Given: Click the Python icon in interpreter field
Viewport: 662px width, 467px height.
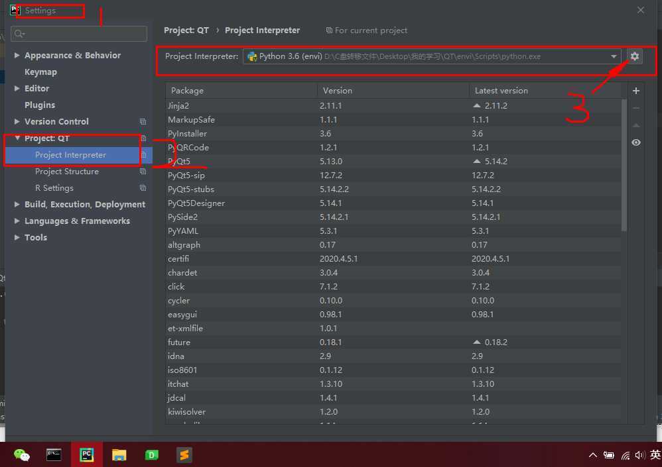Looking at the screenshot, I should tap(252, 56).
